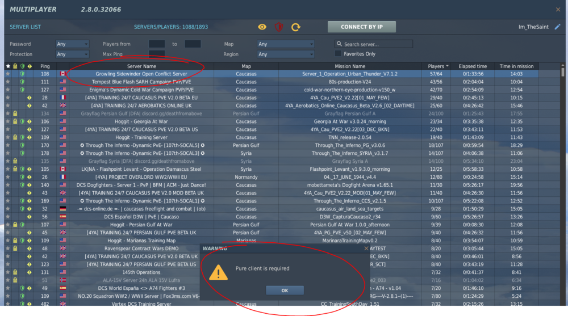The height and width of the screenshot is (316, 568).
Task: Click the Search server text box
Action: click(374, 44)
